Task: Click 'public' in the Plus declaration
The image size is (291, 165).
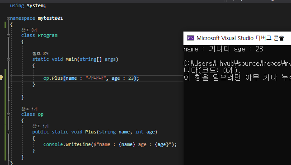Action: [41, 132]
